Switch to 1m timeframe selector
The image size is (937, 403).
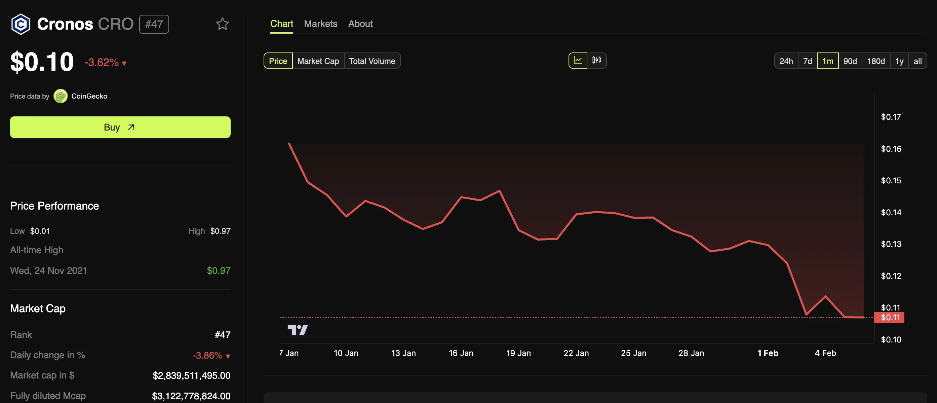click(827, 60)
